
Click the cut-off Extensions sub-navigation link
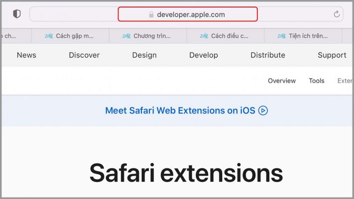point(346,81)
